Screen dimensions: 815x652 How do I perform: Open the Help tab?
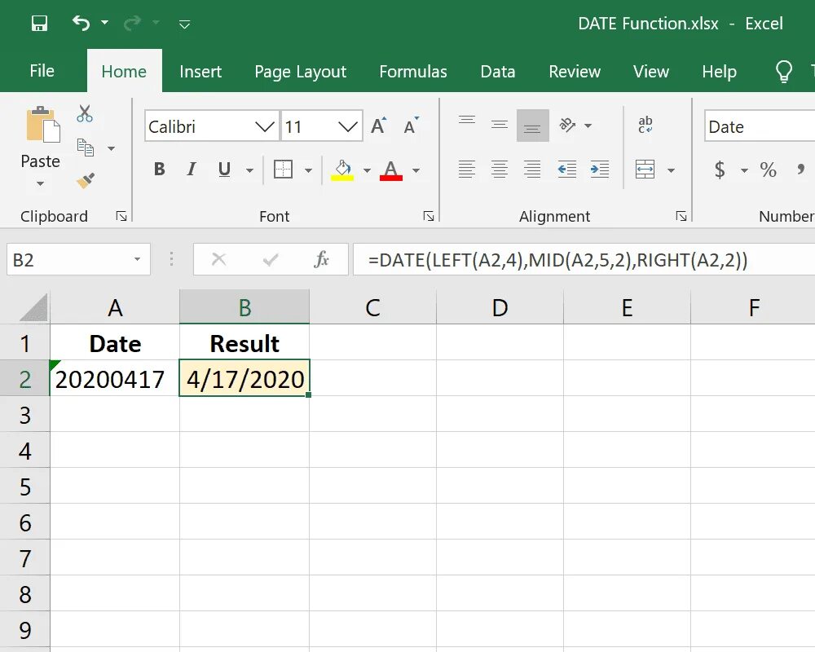click(x=720, y=71)
